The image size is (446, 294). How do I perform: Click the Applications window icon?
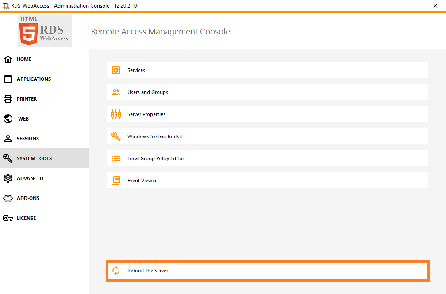pos(8,79)
